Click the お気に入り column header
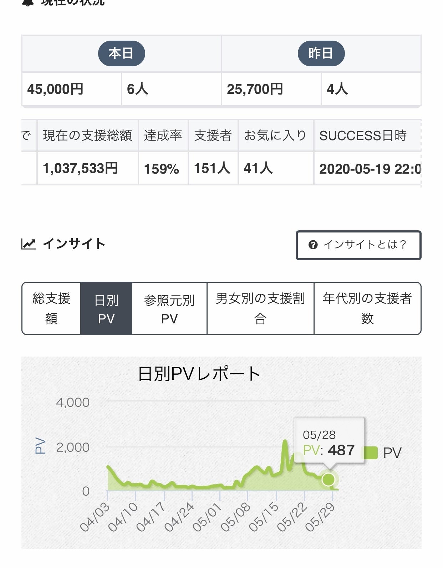 click(275, 135)
